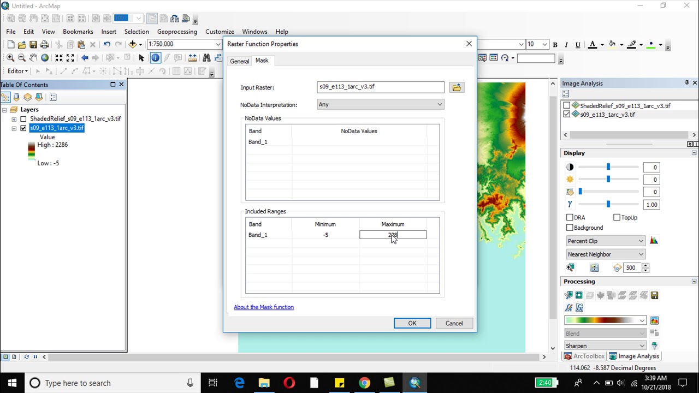The height and width of the screenshot is (393, 699).
Task: Click the New Map File icon
Action: click(x=10, y=44)
